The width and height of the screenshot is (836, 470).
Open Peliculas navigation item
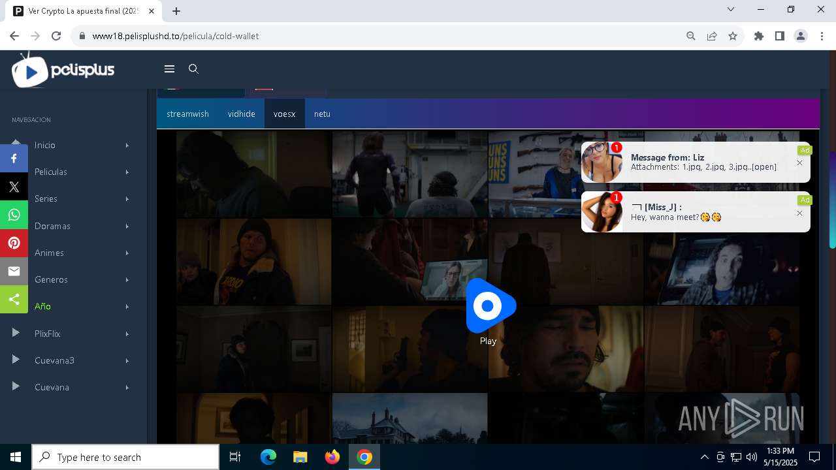[x=51, y=172]
